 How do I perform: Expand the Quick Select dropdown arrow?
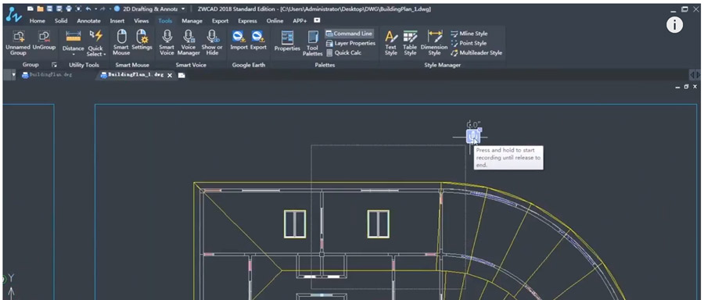pyautogui.click(x=105, y=55)
